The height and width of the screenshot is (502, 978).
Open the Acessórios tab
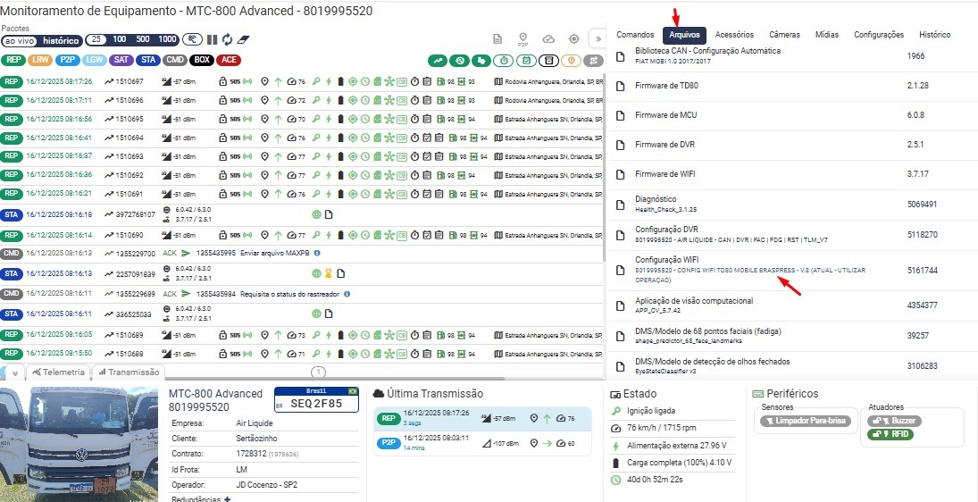[734, 35]
